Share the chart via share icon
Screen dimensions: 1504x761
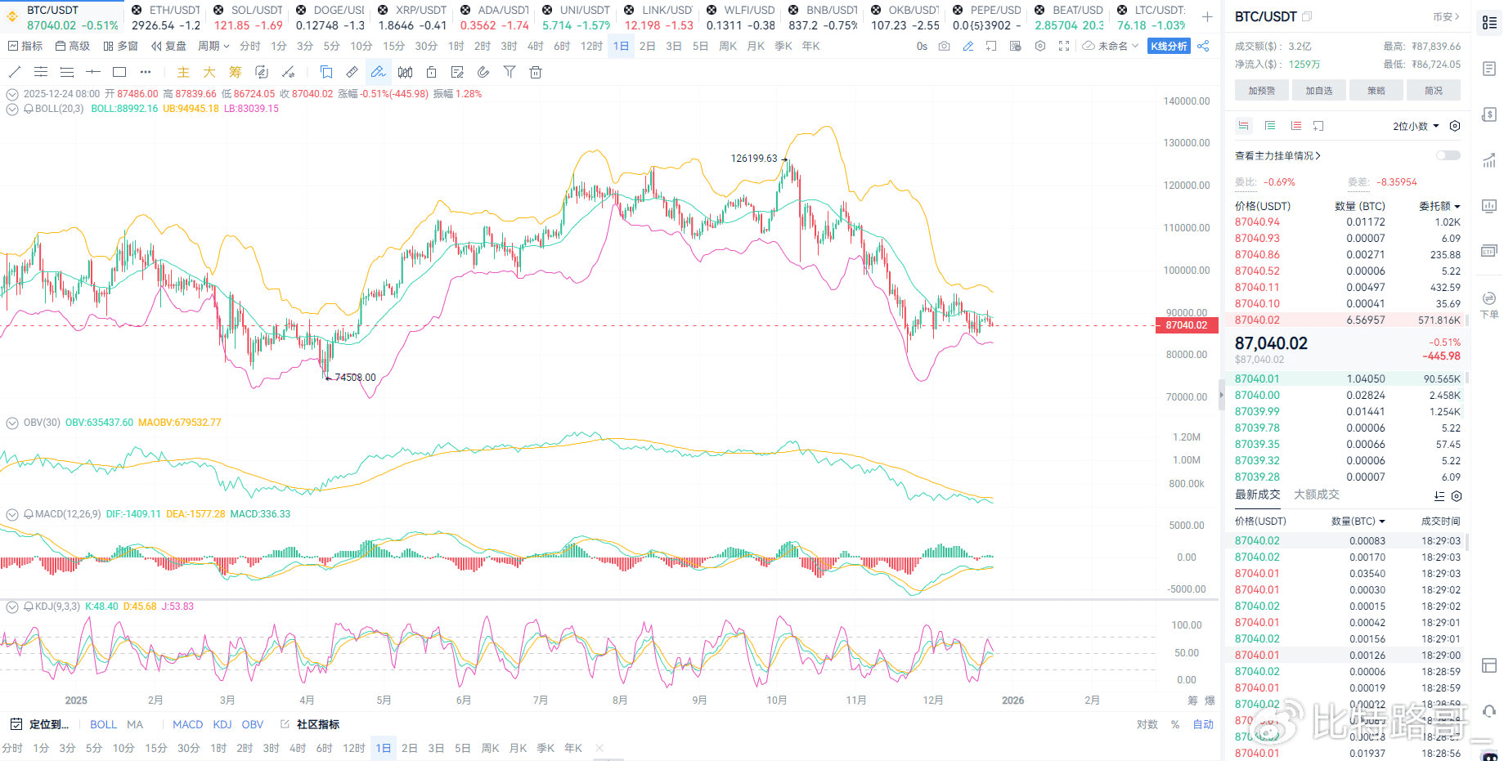pos(1203,47)
